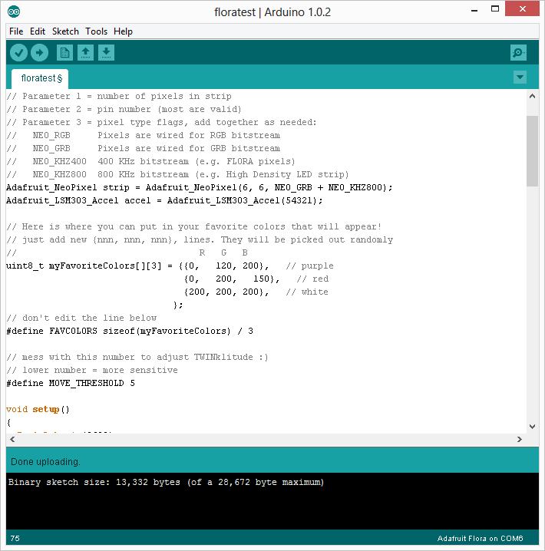Click the Verify checkmark button
545x551 pixels.
click(18, 53)
